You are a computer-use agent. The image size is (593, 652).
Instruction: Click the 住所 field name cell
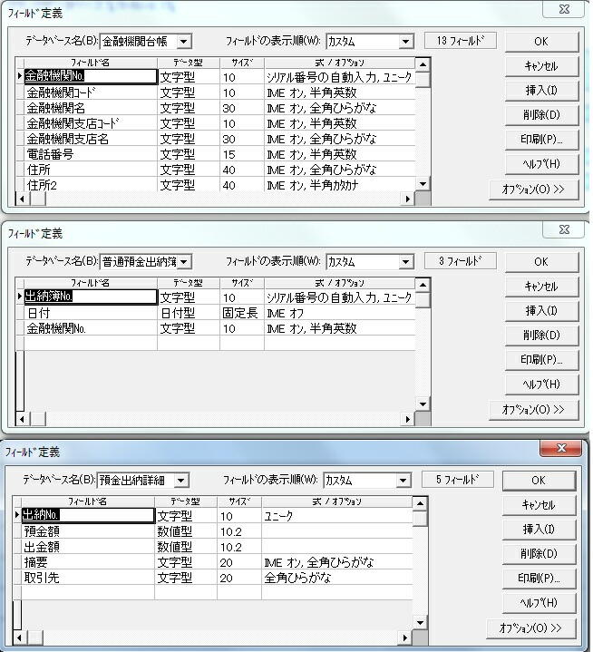[91, 170]
